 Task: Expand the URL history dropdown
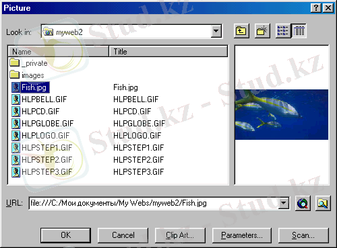tap(284, 203)
